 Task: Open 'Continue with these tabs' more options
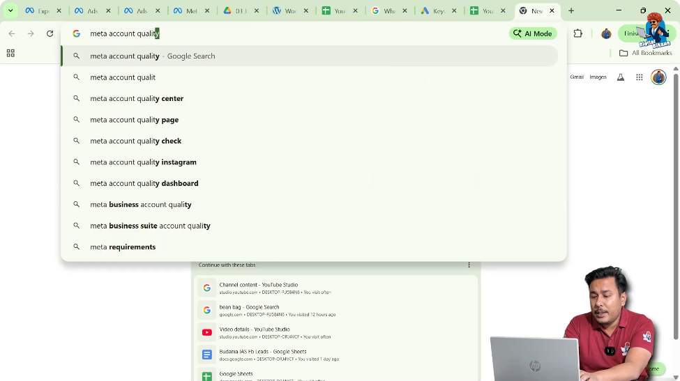tap(469, 265)
